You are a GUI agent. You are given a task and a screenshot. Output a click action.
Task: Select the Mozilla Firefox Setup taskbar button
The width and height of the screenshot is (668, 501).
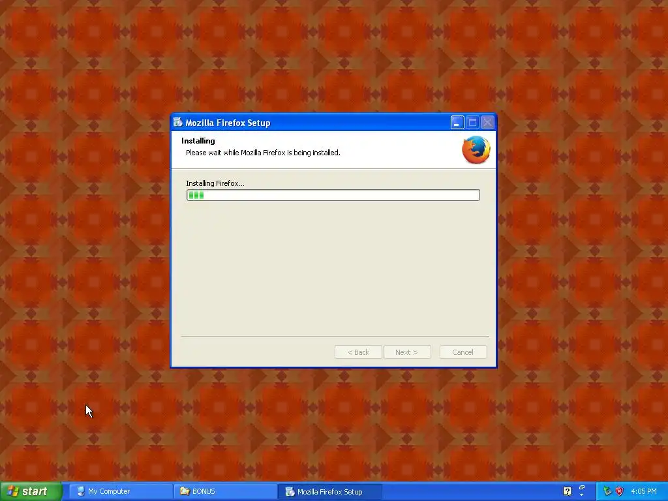click(x=329, y=492)
